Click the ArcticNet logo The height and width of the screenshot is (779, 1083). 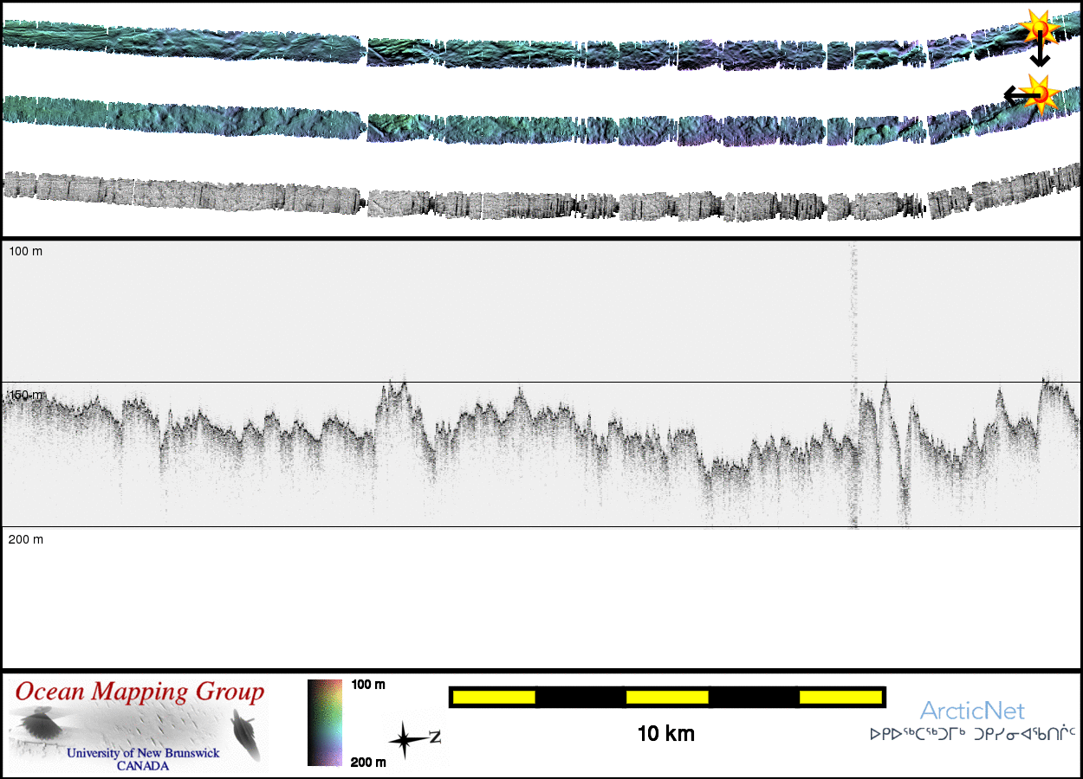tap(972, 711)
